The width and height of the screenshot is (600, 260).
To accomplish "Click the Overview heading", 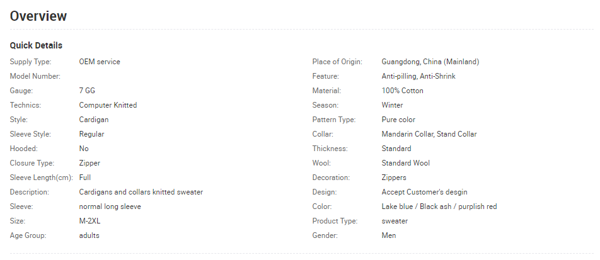I will [x=38, y=16].
